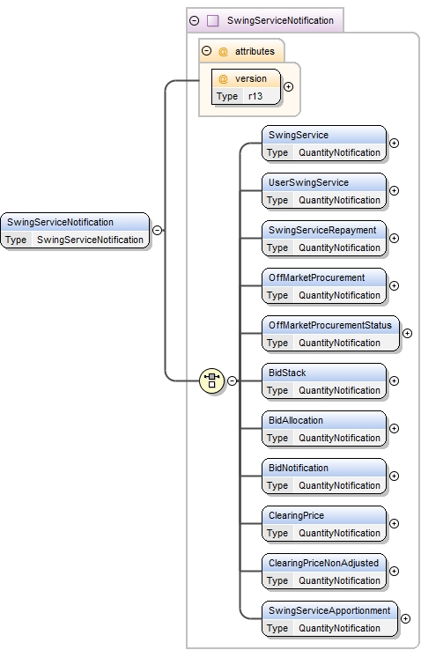Image resolution: width=421 pixels, height=650 pixels.
Task: Click SwingServiceNotification title in purple header
Action: pos(280,20)
